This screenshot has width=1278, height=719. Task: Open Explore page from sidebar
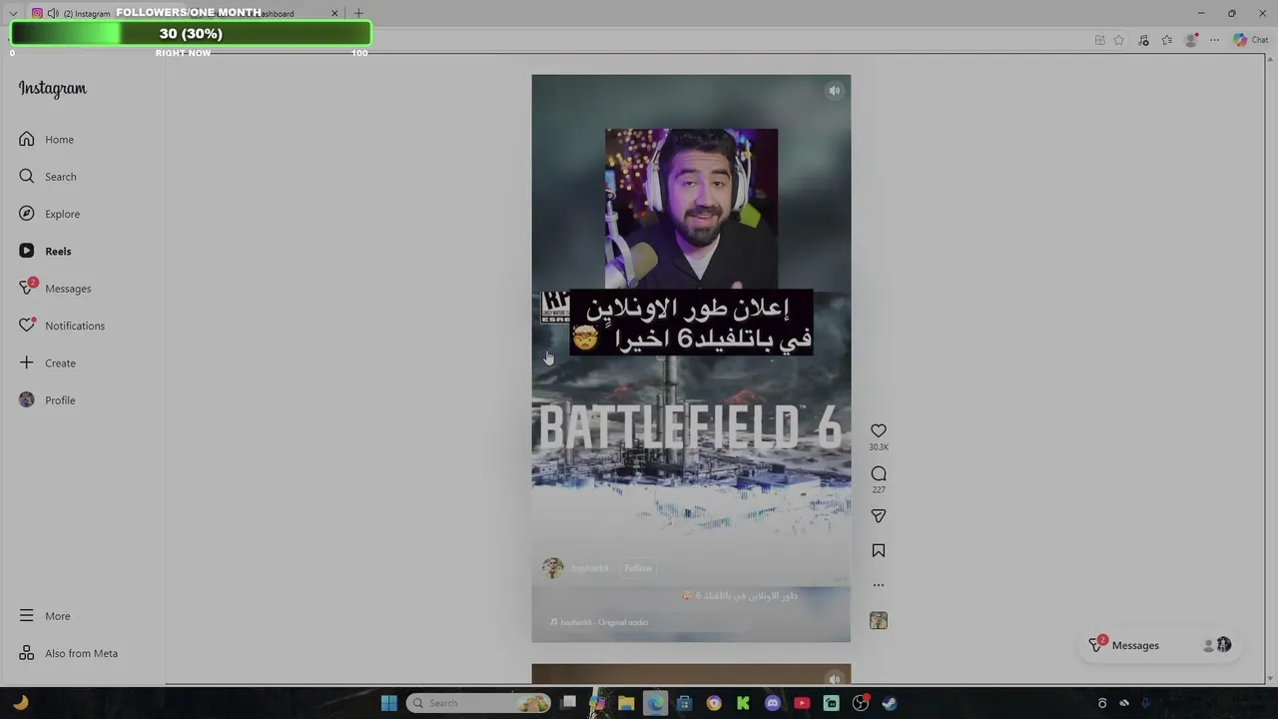[x=49, y=214]
